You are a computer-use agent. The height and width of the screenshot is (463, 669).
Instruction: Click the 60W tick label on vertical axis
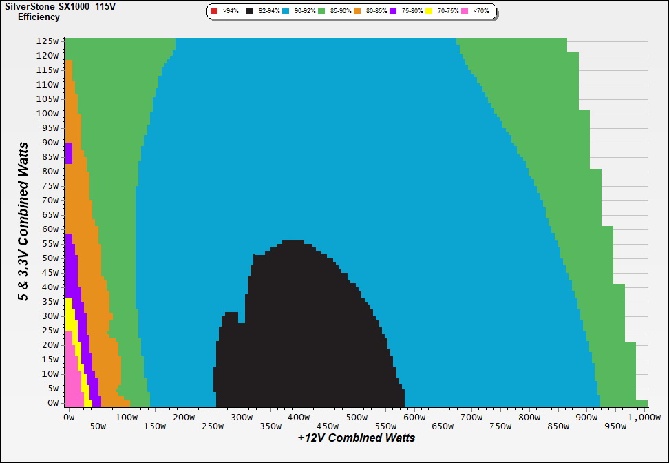coord(50,229)
